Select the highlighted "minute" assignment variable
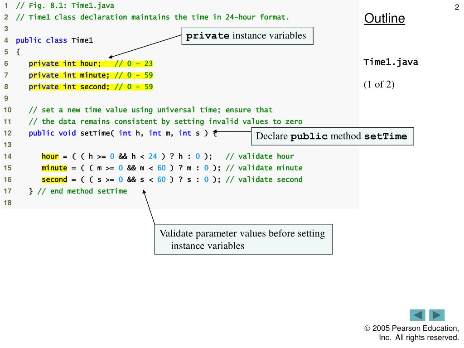Image resolution: width=464 pixels, height=348 pixels. tap(54, 168)
